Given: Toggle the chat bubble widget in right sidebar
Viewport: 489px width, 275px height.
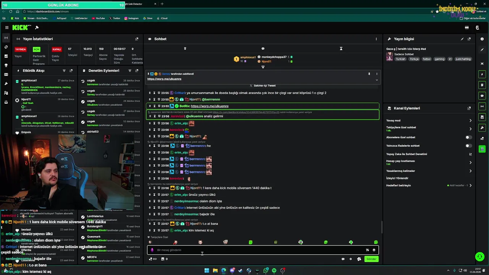Looking at the screenshot, I should coord(482,95).
